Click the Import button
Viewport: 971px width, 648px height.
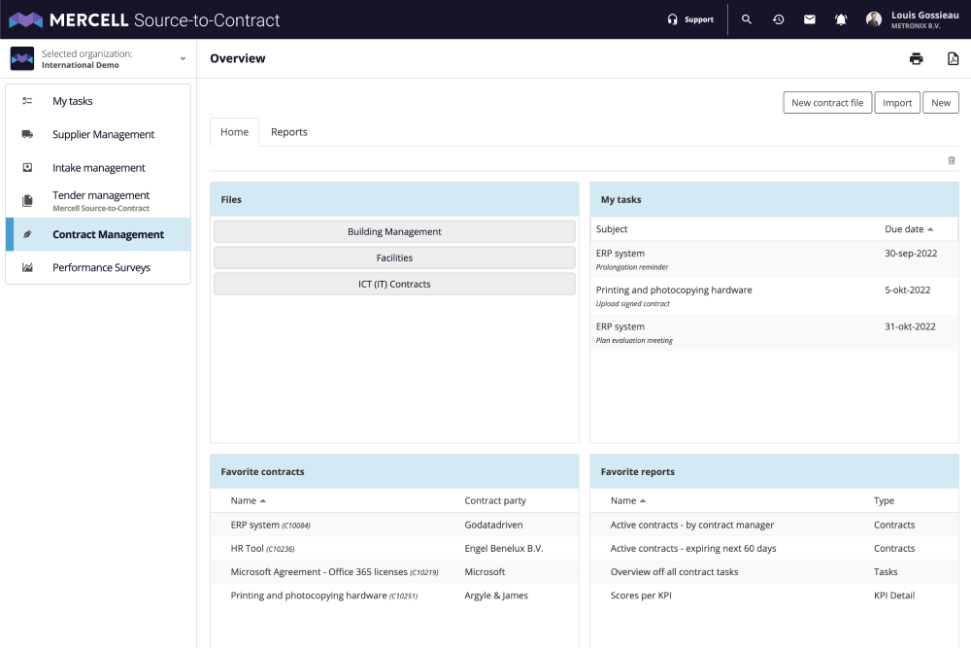point(897,103)
